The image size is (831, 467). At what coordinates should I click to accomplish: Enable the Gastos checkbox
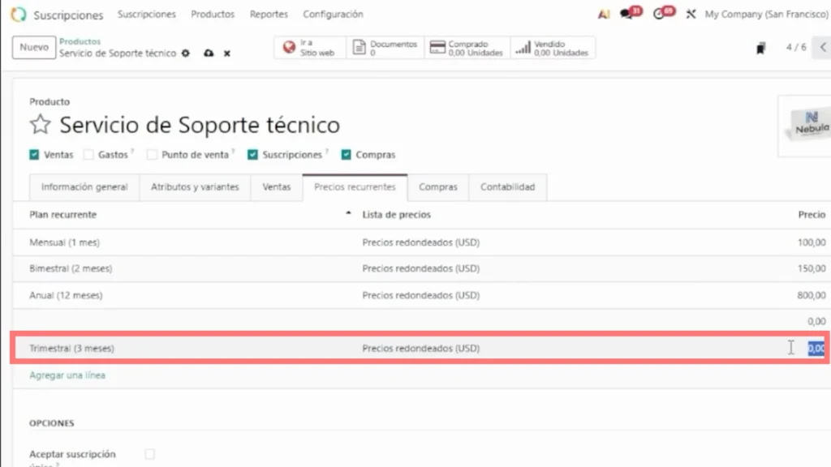[89, 155]
